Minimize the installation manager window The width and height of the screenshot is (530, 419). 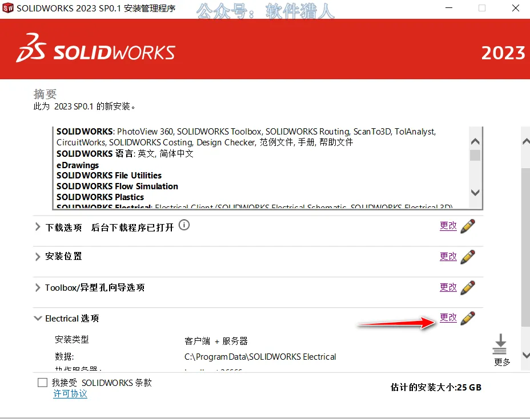click(x=449, y=8)
